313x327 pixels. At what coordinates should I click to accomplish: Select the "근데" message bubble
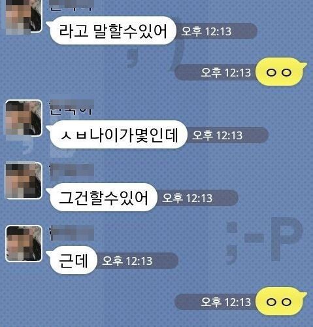[73, 260]
